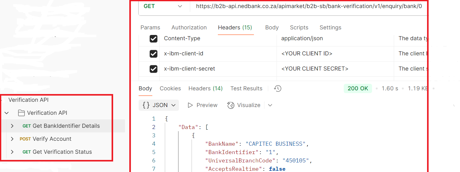Open the Settings tab

(x=330, y=28)
